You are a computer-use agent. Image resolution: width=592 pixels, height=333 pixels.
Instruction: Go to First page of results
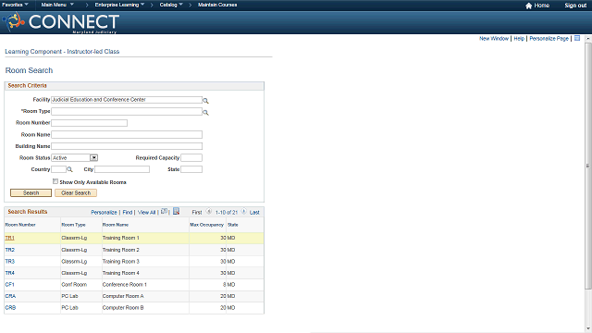(197, 213)
